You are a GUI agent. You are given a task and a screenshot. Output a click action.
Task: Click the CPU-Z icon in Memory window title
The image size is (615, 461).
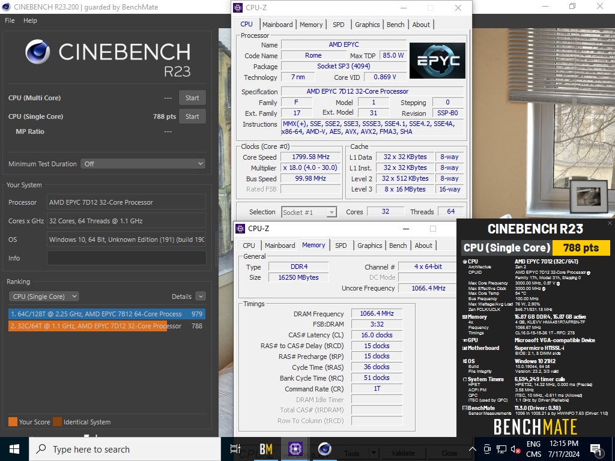point(240,228)
